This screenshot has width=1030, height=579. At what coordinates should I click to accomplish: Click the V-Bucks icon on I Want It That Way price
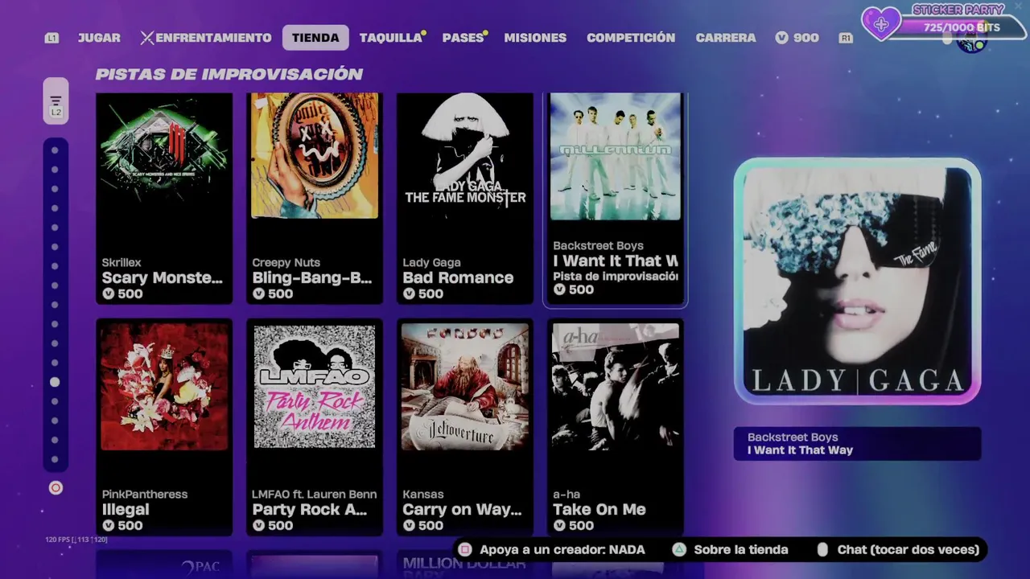[x=559, y=290]
